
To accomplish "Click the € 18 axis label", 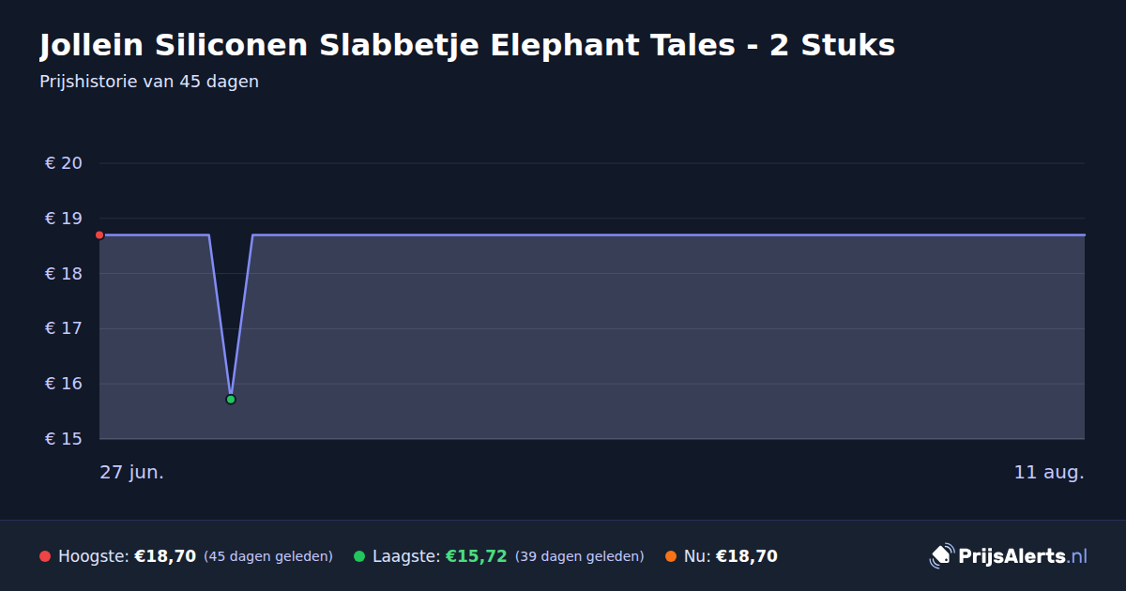I will tap(64, 274).
